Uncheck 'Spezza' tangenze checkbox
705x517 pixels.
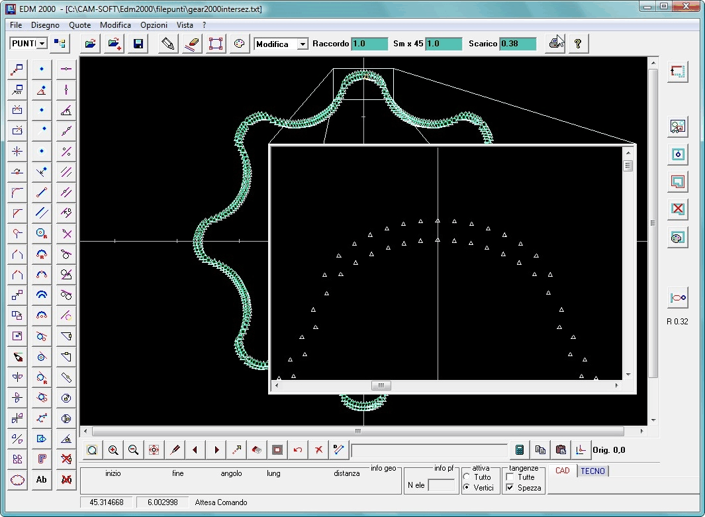[510, 487]
